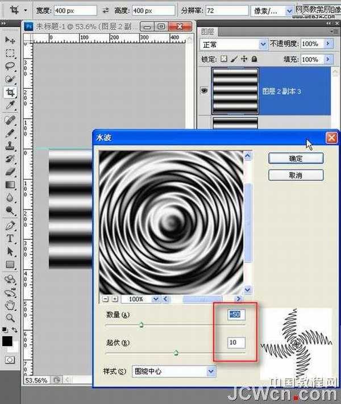
Task: Select the Eyedropper tool
Action: click(x=10, y=105)
